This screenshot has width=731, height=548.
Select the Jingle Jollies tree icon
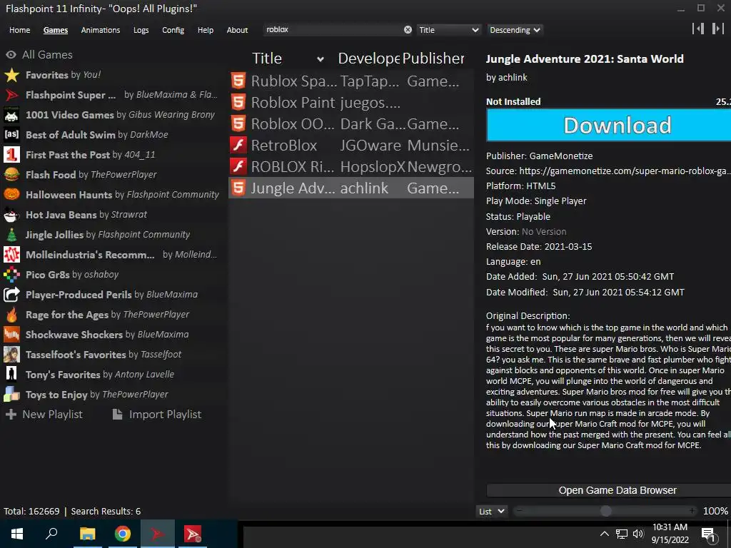(x=11, y=234)
